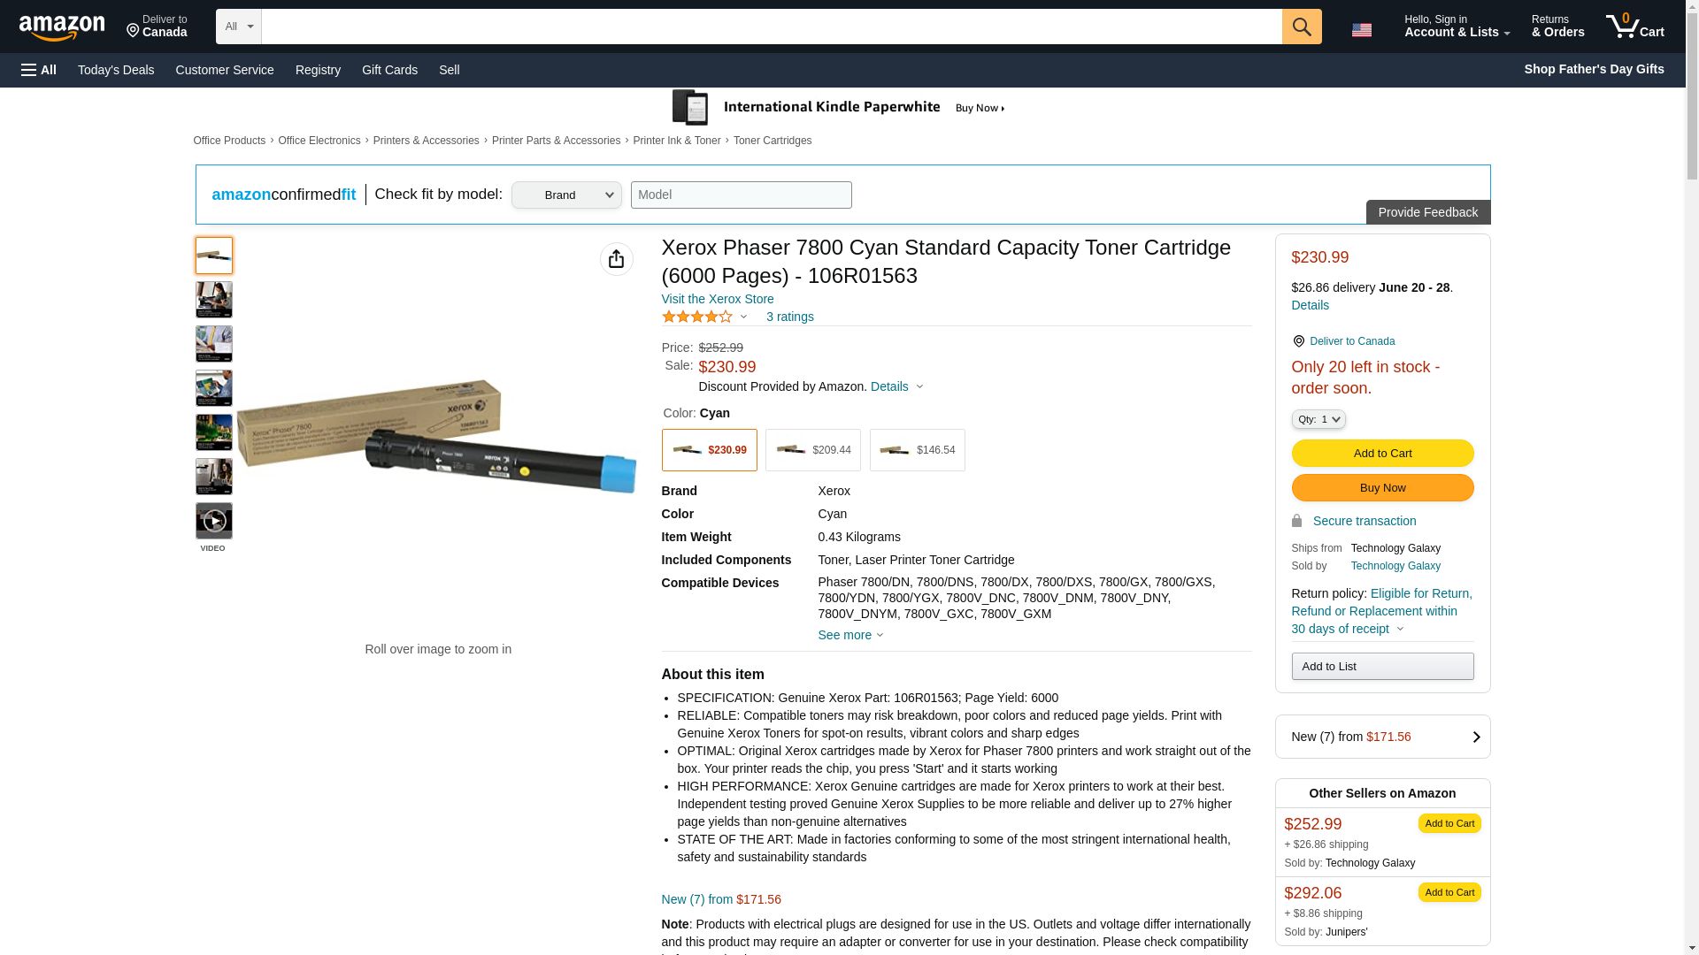The width and height of the screenshot is (1699, 955).
Task: Open Gift Cards navigation item
Action: pos(389,70)
